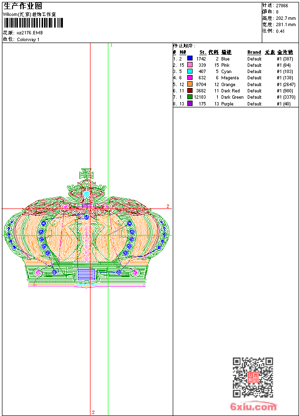Click the Cyan thread color swatch
300x416 pixels.
[x=190, y=71]
